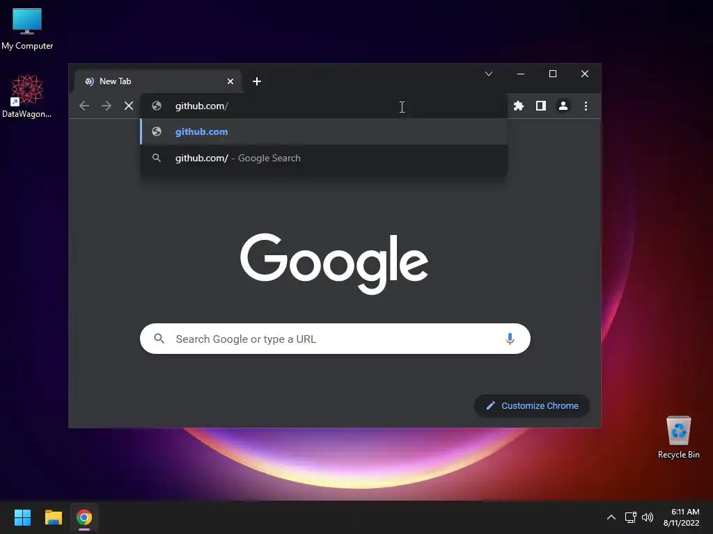Click globe icon beside github.com suggestion

tap(157, 131)
